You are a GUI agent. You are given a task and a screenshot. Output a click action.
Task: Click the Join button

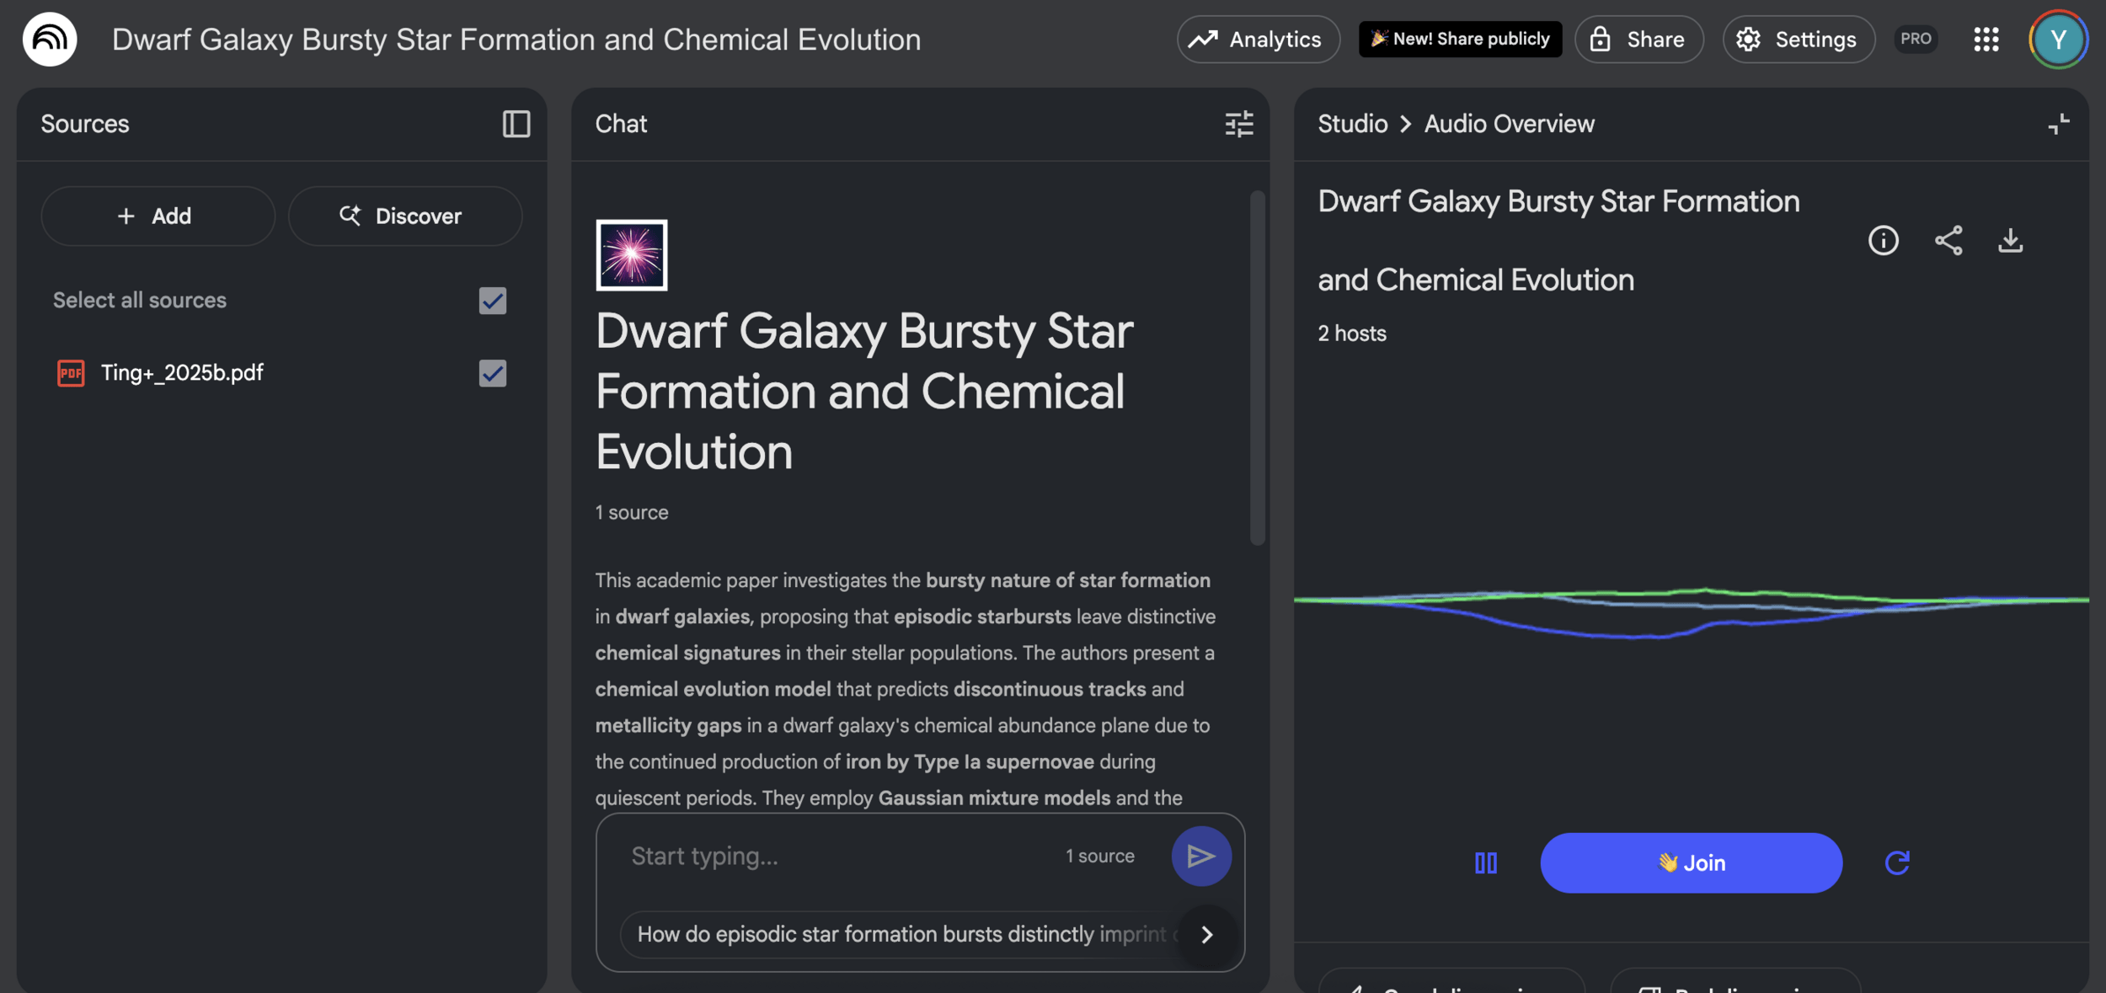click(1691, 862)
